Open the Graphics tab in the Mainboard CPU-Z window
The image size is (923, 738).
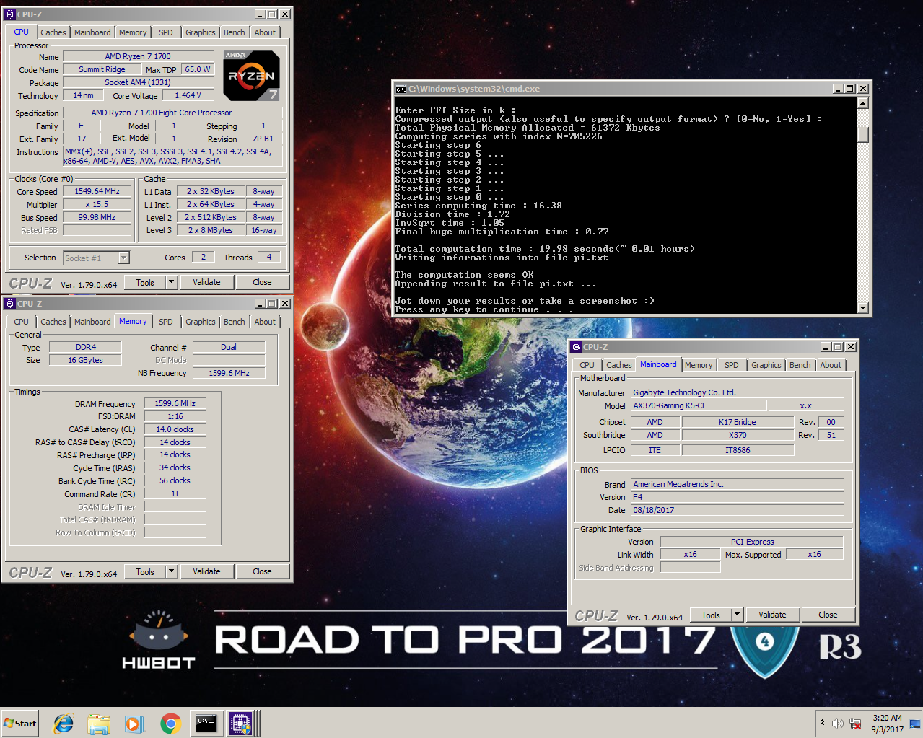pos(766,365)
